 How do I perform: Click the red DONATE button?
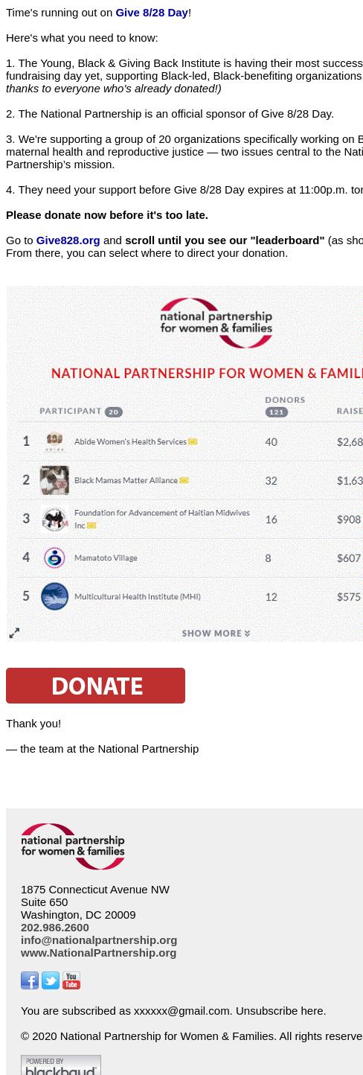(x=95, y=686)
